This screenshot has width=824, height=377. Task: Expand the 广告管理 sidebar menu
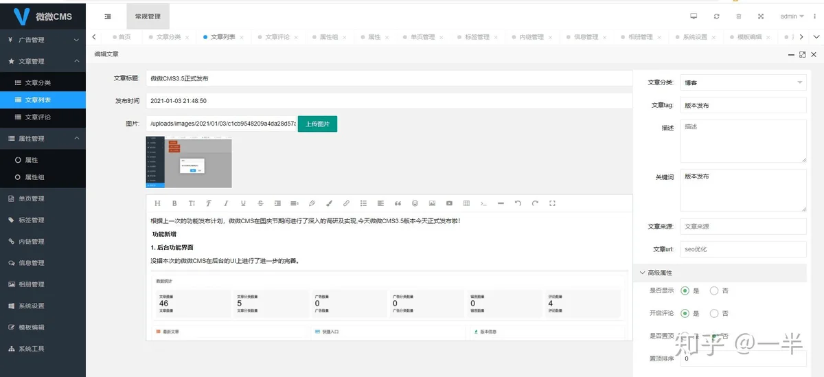43,40
